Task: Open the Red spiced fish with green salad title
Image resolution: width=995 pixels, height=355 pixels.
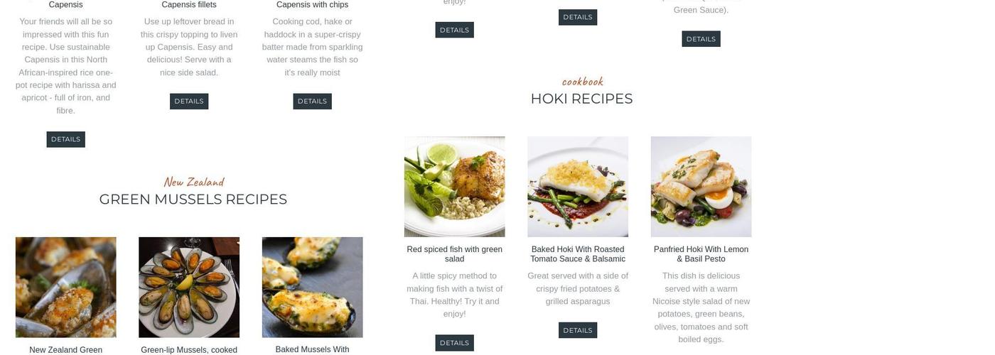Action: tap(454, 254)
